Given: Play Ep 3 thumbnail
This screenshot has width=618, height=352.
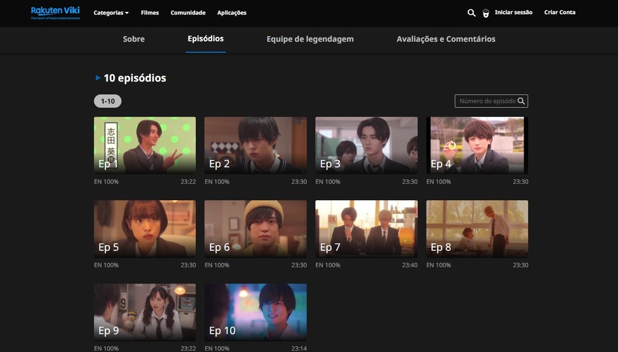Looking at the screenshot, I should tap(366, 146).
